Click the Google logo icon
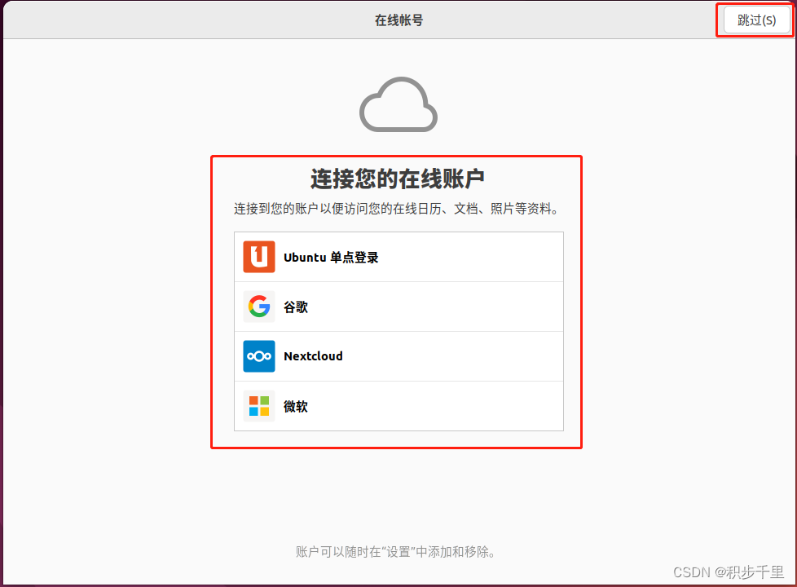This screenshot has height=587, width=797. tap(258, 307)
